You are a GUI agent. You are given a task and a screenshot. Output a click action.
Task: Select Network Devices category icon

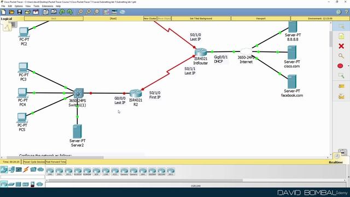(x=4, y=170)
